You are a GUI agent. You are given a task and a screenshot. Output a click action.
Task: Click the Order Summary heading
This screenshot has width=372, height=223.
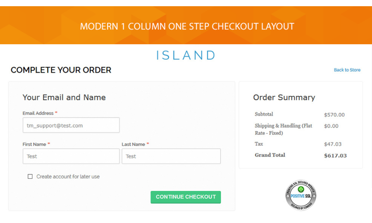(x=284, y=97)
